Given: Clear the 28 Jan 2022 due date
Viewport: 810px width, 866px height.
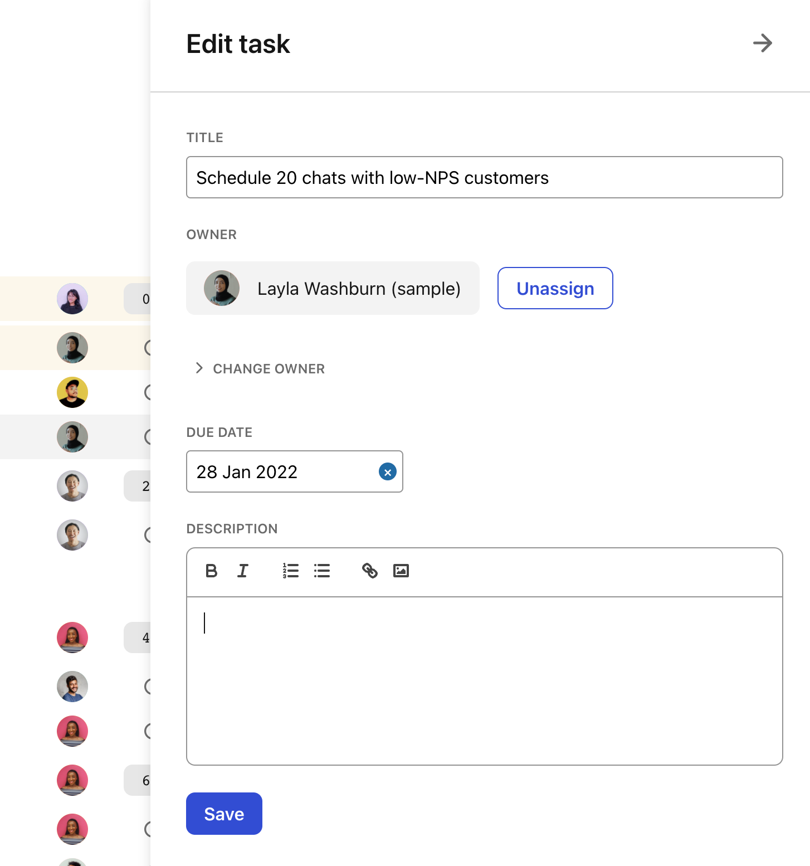Looking at the screenshot, I should 388,472.
